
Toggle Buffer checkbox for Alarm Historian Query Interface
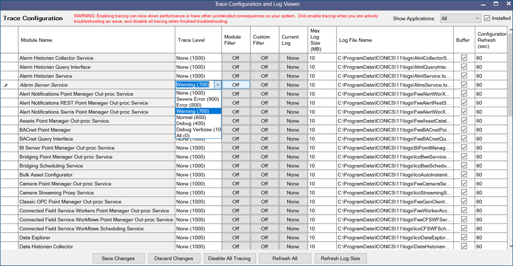[464, 67]
